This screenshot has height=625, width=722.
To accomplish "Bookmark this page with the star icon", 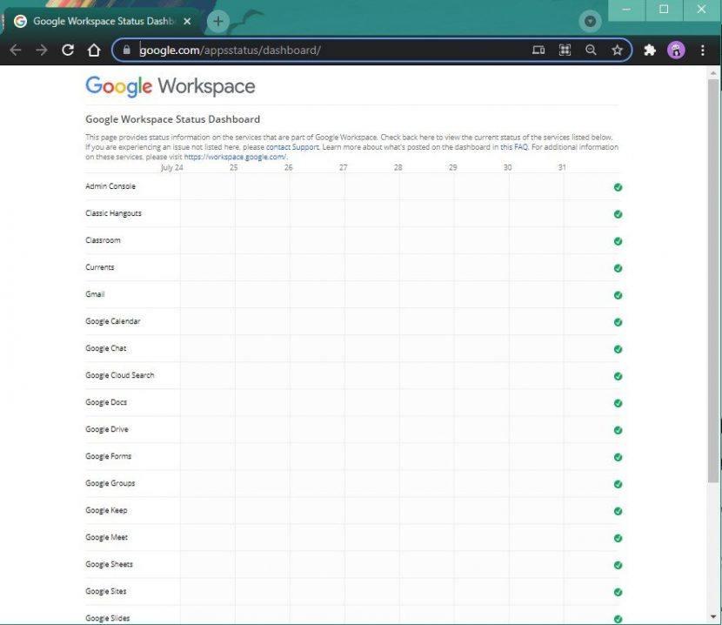I will click(x=617, y=50).
